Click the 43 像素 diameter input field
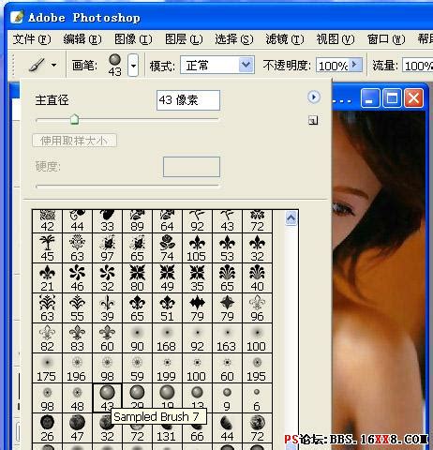433x450 pixels. (x=188, y=100)
